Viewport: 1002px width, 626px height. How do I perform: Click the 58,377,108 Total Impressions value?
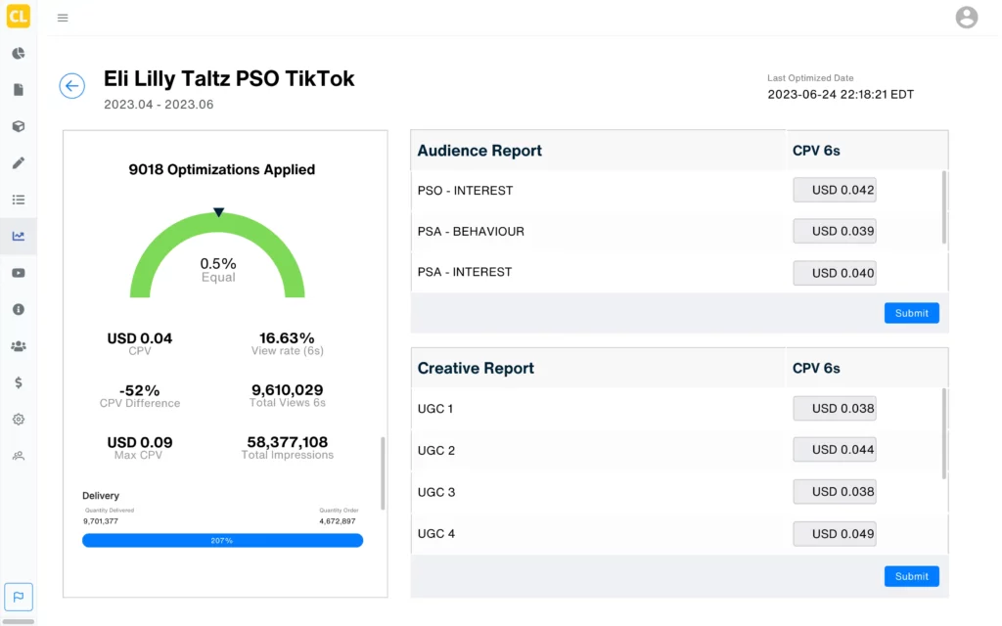287,442
